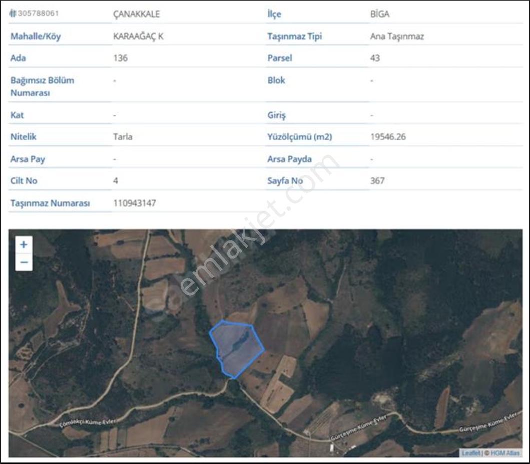The width and height of the screenshot is (530, 464).
Task: Zoom in the parcel map
Action: pyautogui.click(x=24, y=245)
